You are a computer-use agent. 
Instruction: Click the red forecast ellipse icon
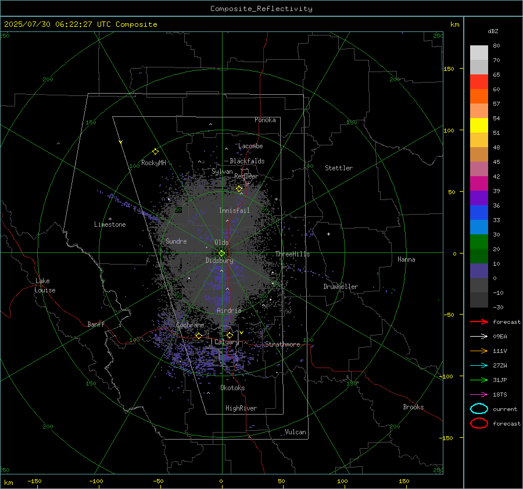[479, 423]
